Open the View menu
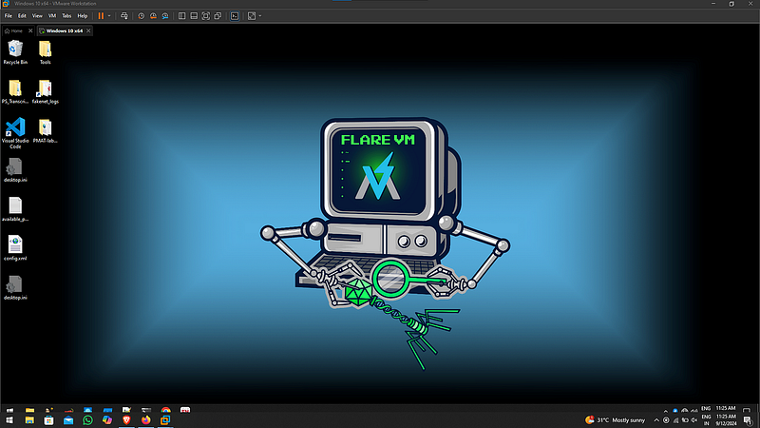The width and height of the screenshot is (760, 428). [x=37, y=16]
